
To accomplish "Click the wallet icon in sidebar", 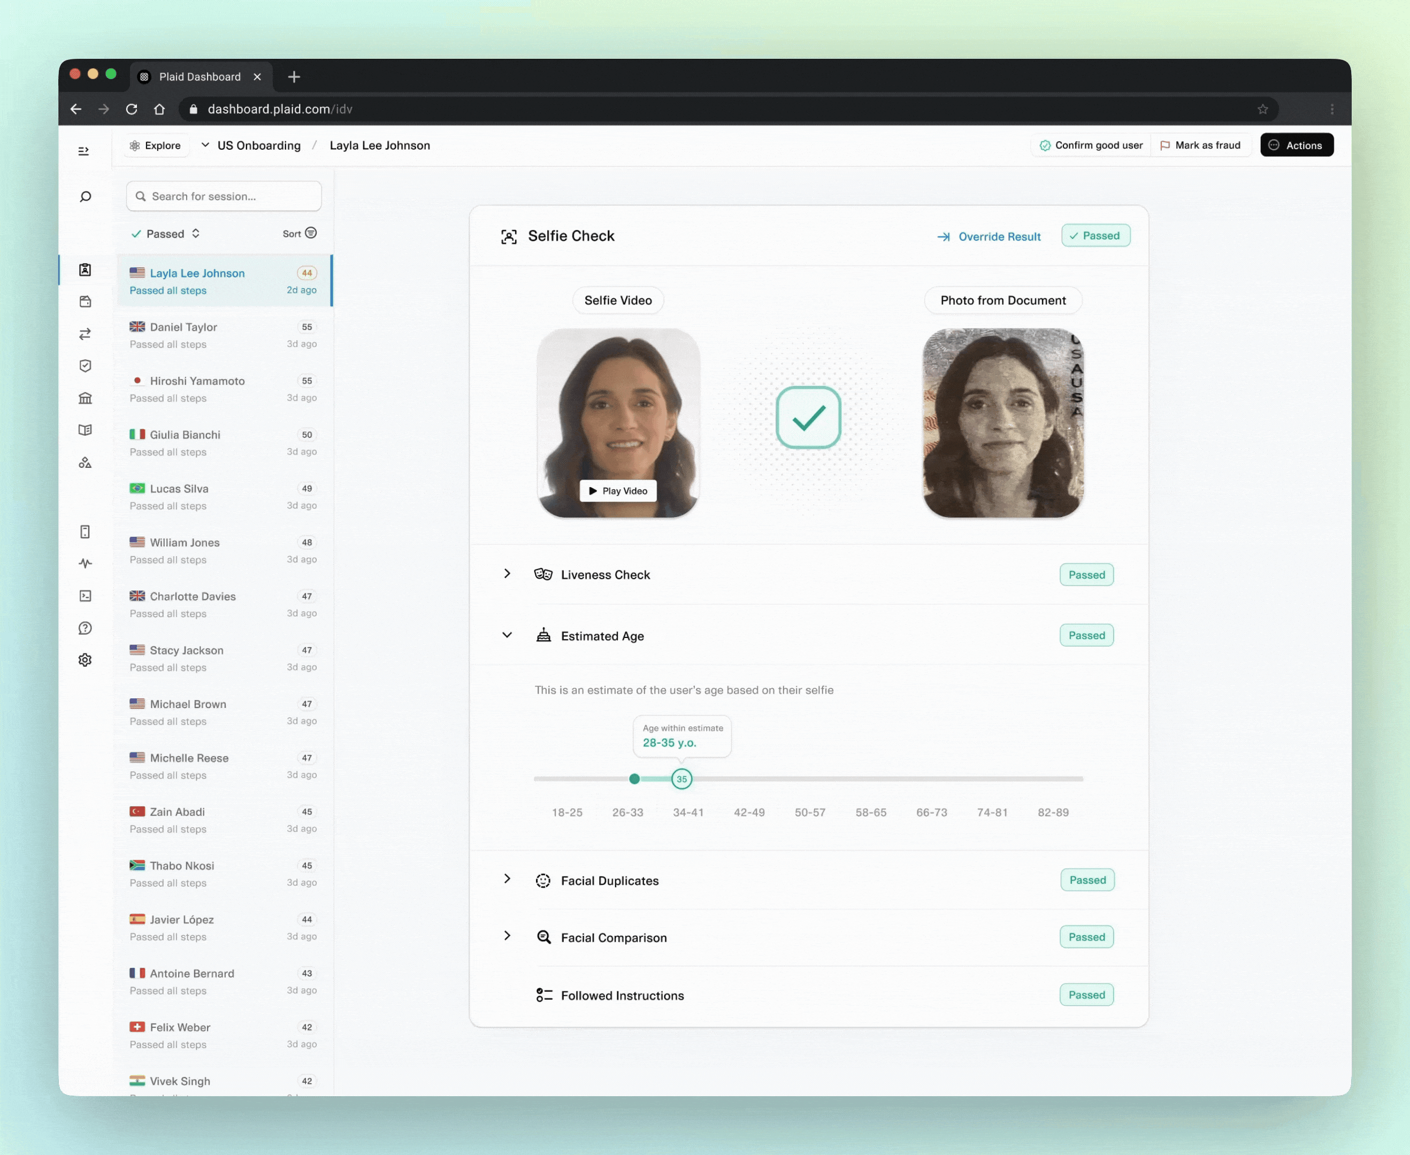I will pos(85,302).
